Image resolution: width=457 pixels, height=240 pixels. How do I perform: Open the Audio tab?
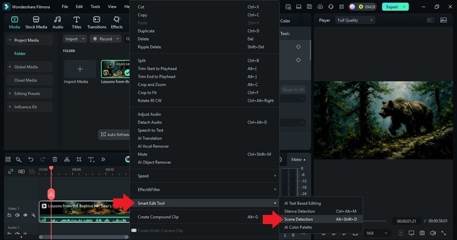tap(58, 22)
